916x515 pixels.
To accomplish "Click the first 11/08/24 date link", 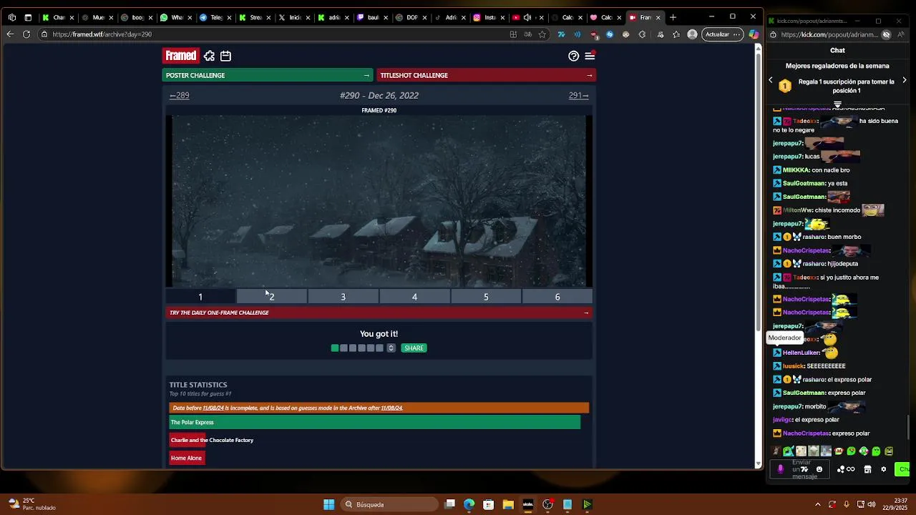I will tap(213, 408).
